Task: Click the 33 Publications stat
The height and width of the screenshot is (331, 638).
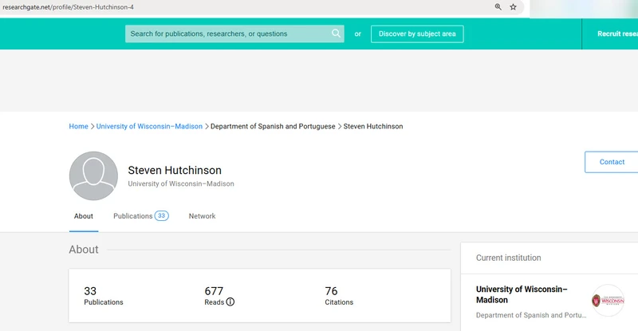Action: pos(104,296)
